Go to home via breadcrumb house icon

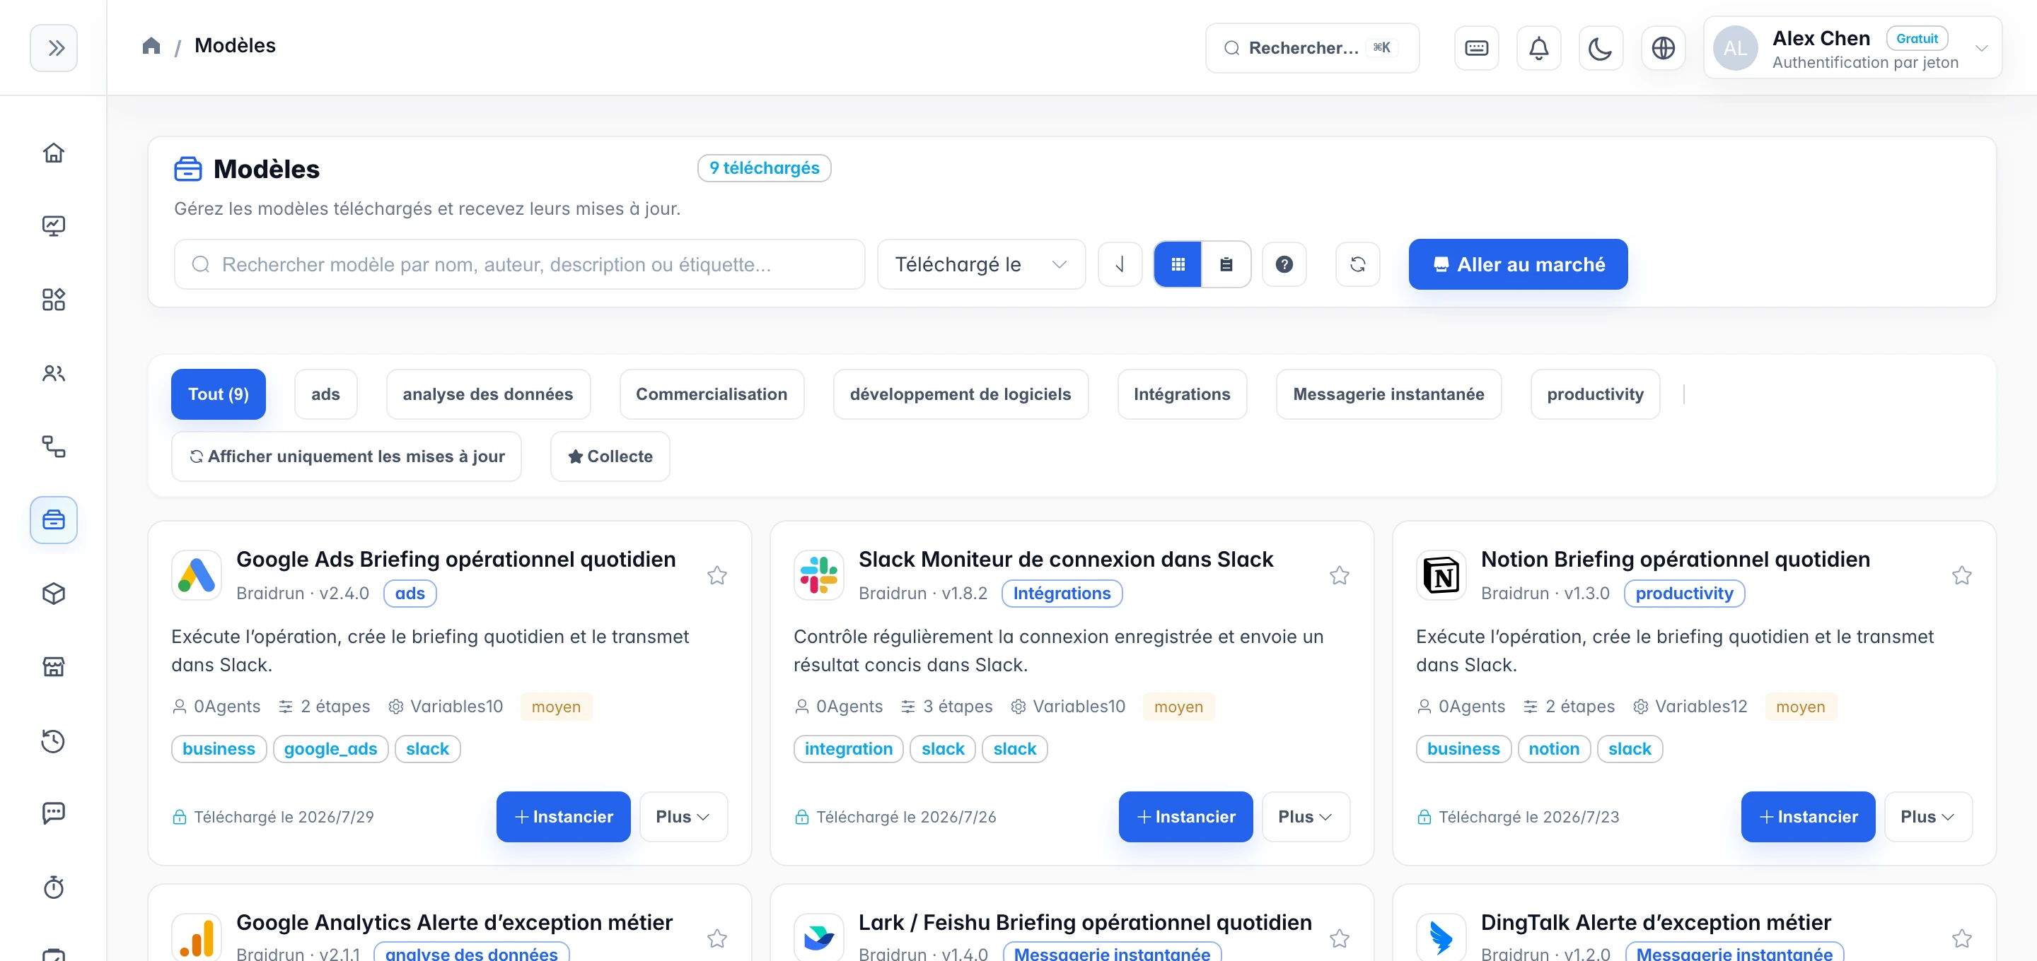point(151,46)
